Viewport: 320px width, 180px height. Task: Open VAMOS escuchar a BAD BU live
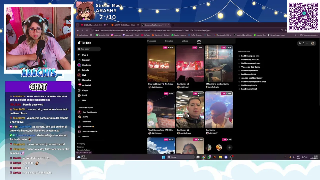click(161, 110)
